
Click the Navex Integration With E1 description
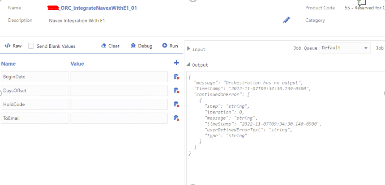coord(77,21)
